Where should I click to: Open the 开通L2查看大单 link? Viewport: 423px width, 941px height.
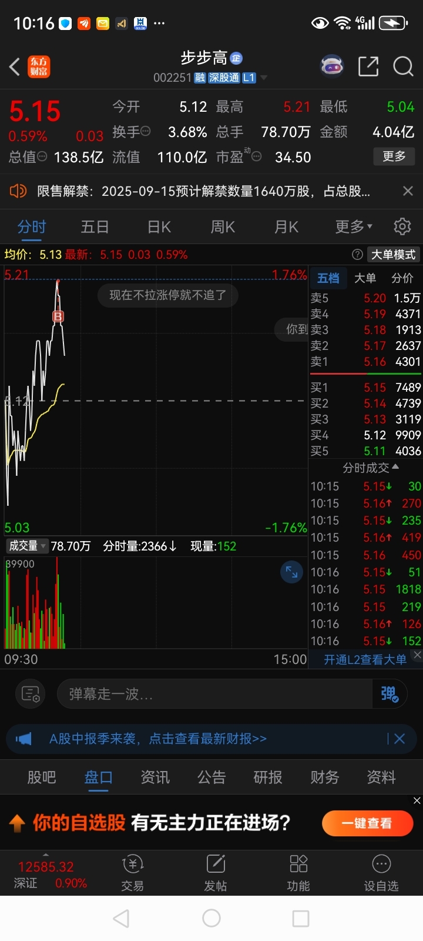click(x=365, y=659)
